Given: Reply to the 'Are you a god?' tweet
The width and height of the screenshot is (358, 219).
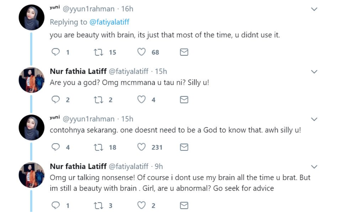Looking at the screenshot, I should tap(56, 100).
